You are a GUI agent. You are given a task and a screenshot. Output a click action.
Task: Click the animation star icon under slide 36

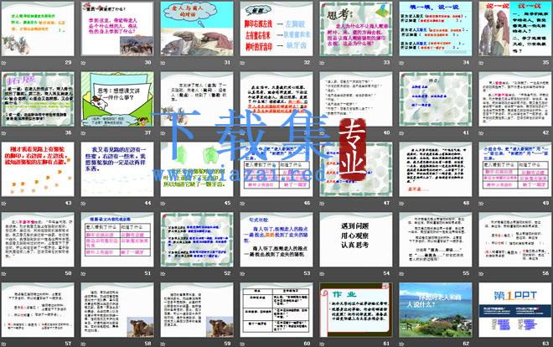click(x=3, y=133)
